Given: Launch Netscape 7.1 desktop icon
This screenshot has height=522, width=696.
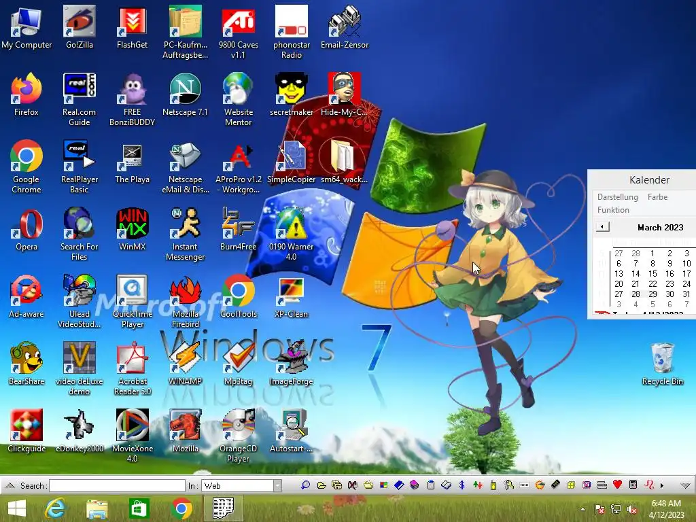Looking at the screenshot, I should click(x=185, y=94).
